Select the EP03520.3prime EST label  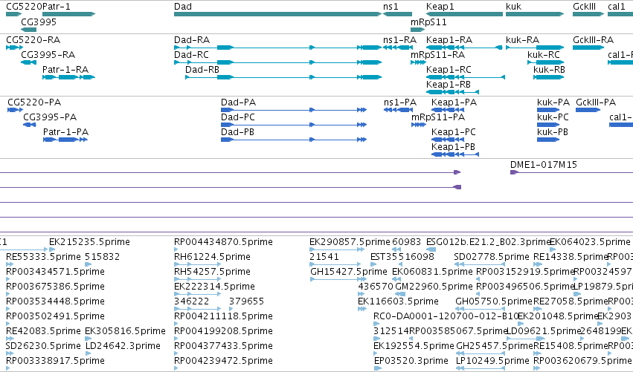pos(411,361)
